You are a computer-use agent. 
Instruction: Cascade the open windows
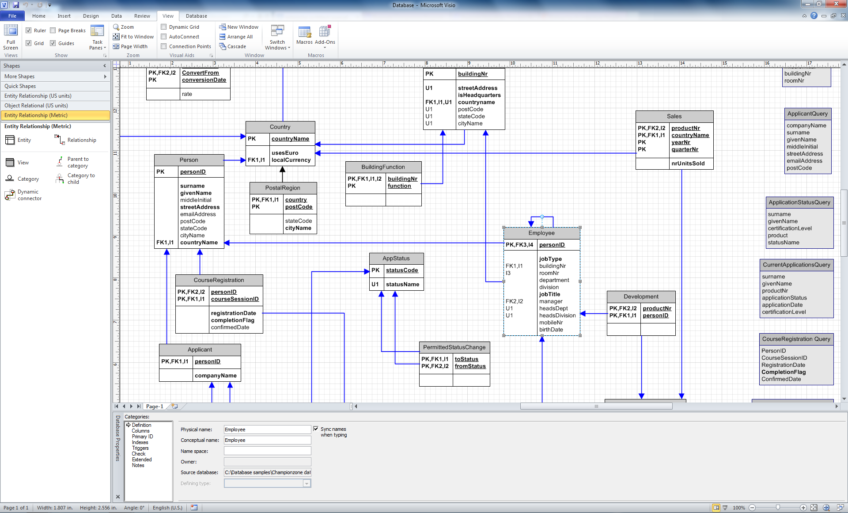[233, 46]
